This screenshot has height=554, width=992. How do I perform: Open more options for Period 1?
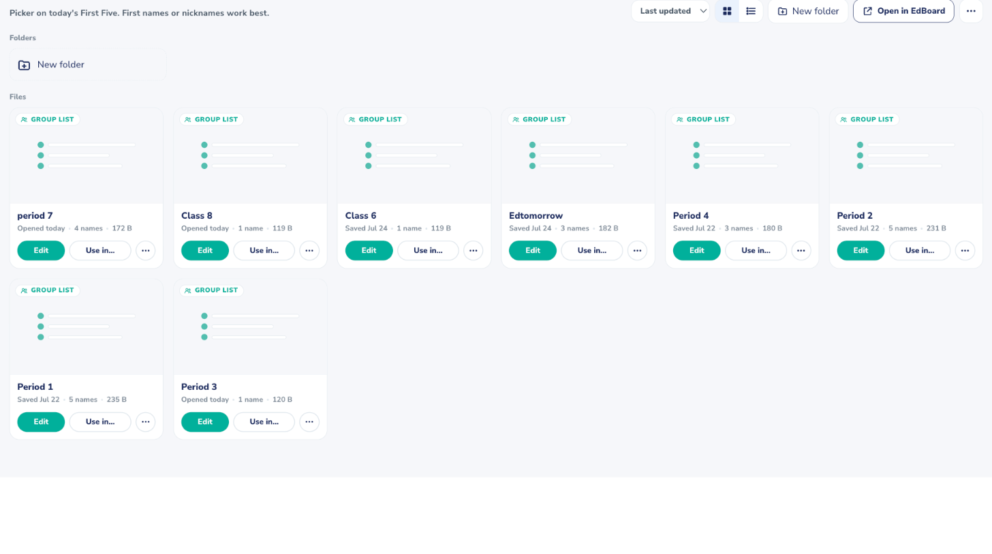[x=145, y=422]
